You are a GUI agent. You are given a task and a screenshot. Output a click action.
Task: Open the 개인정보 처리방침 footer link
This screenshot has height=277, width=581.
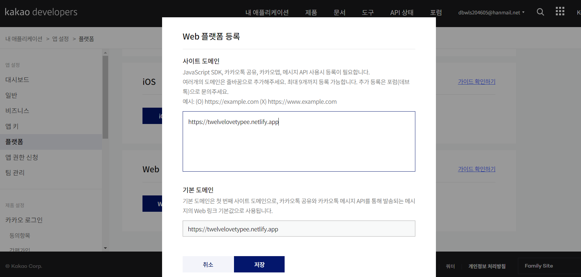[487, 266]
